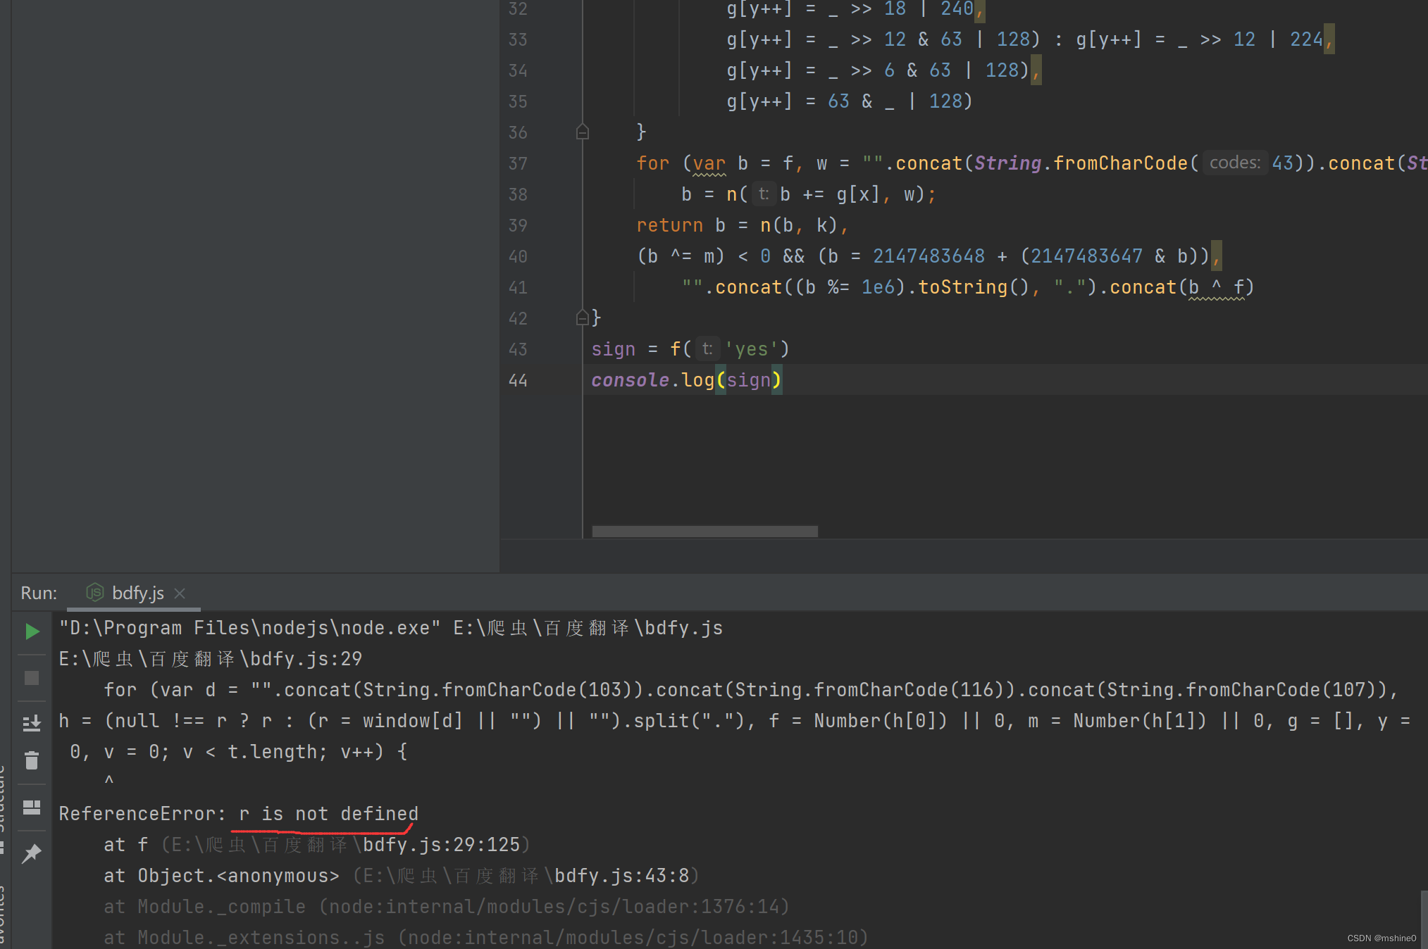
Task: Click number 2147483648 on line 40
Action: 929,256
